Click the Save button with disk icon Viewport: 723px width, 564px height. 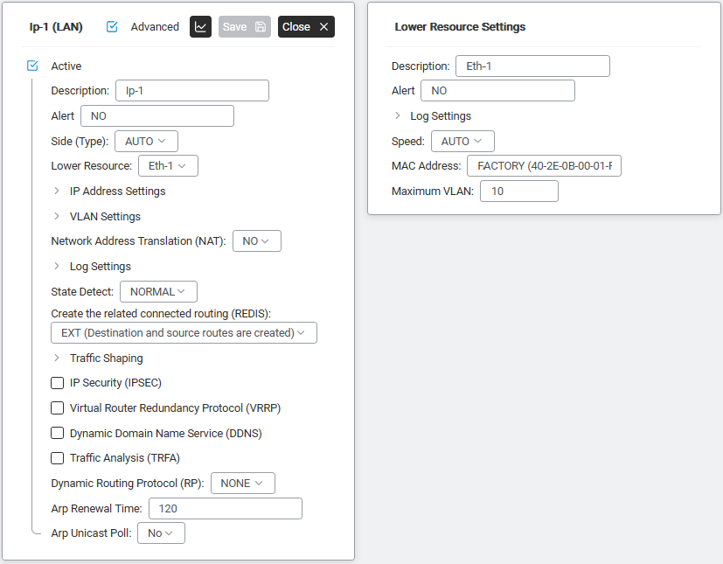click(x=244, y=27)
